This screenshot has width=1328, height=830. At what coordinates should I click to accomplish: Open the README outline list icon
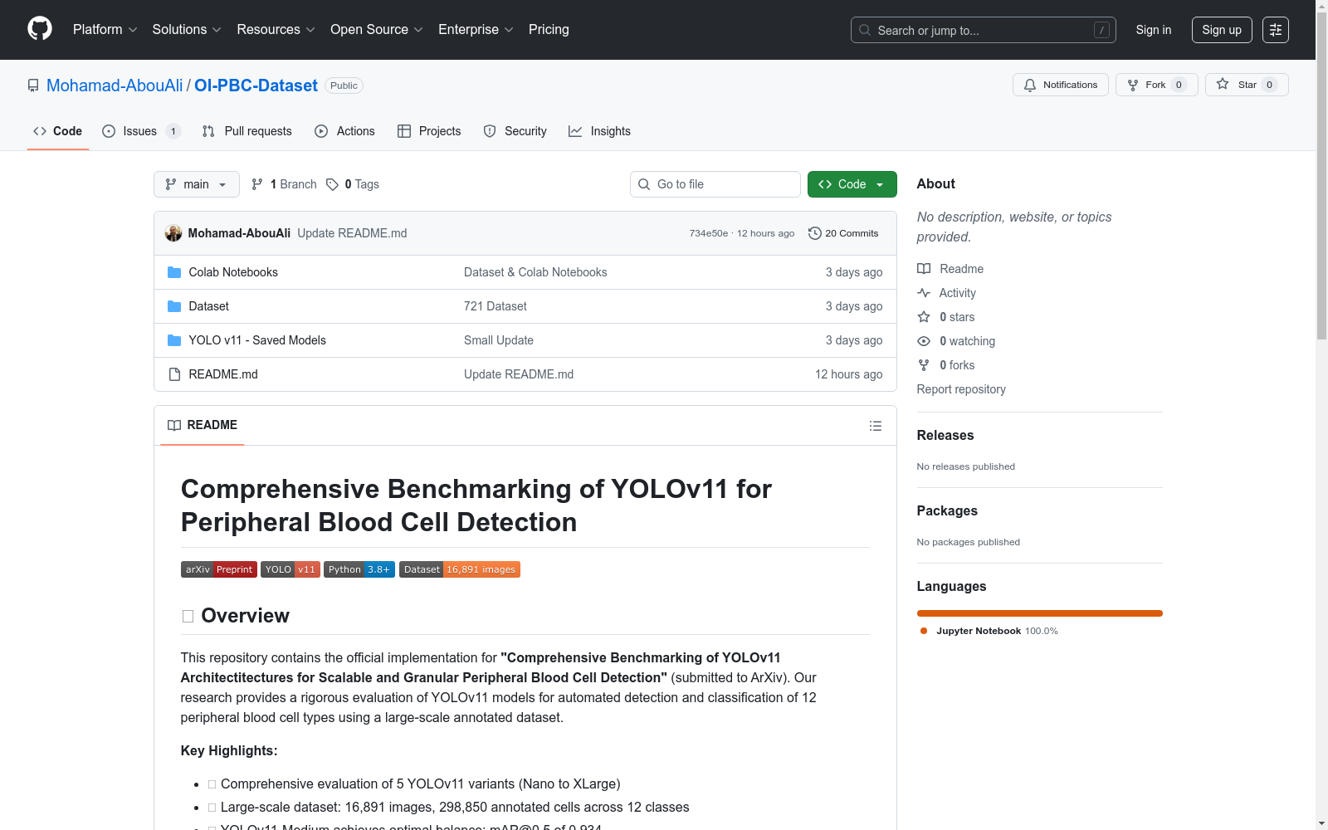tap(876, 426)
